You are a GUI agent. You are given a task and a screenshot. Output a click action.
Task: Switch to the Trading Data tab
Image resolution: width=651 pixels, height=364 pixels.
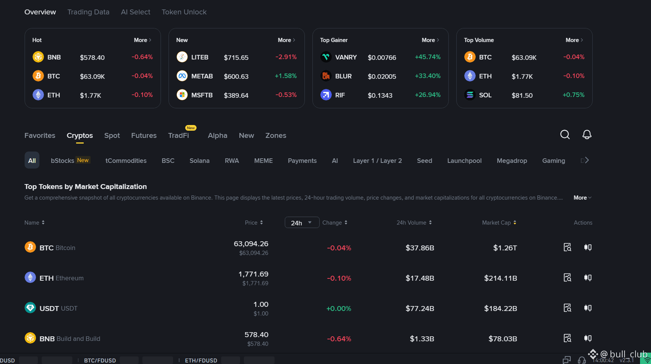(88, 12)
